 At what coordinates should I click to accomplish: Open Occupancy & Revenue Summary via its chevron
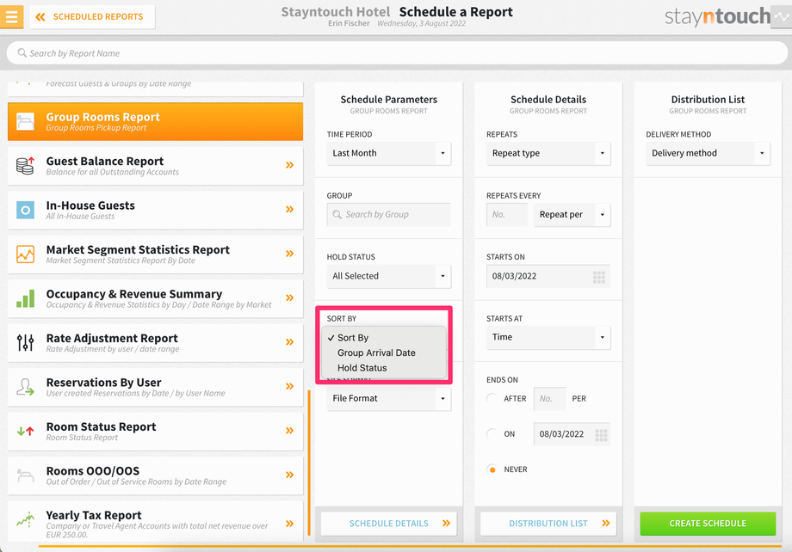click(289, 297)
